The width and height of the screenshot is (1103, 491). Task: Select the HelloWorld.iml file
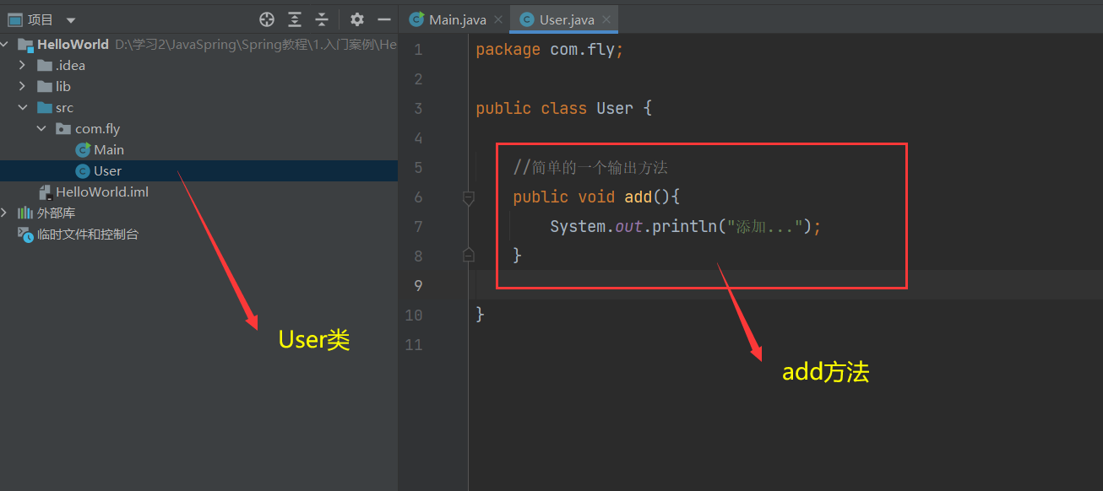(x=102, y=192)
